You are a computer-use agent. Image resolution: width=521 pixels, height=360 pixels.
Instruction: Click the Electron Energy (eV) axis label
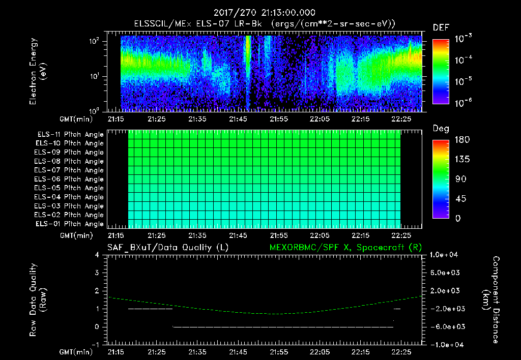point(38,71)
